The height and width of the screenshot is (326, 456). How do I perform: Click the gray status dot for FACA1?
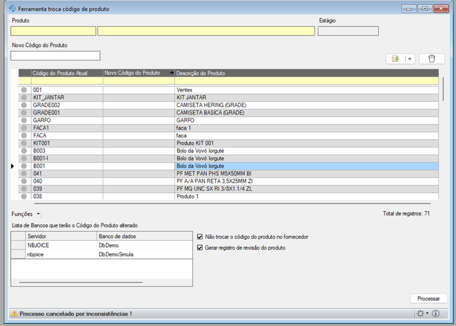[x=24, y=128]
